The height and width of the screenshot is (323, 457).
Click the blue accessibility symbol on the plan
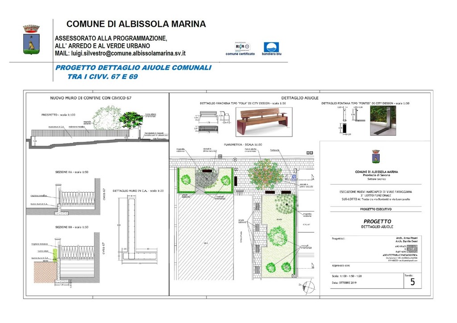click(x=293, y=177)
